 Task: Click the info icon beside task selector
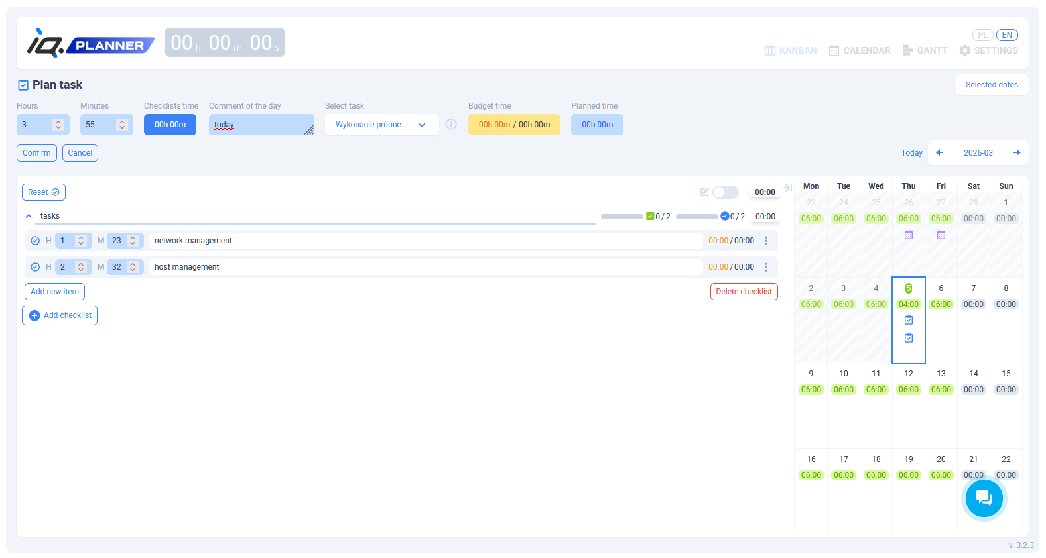[451, 125]
